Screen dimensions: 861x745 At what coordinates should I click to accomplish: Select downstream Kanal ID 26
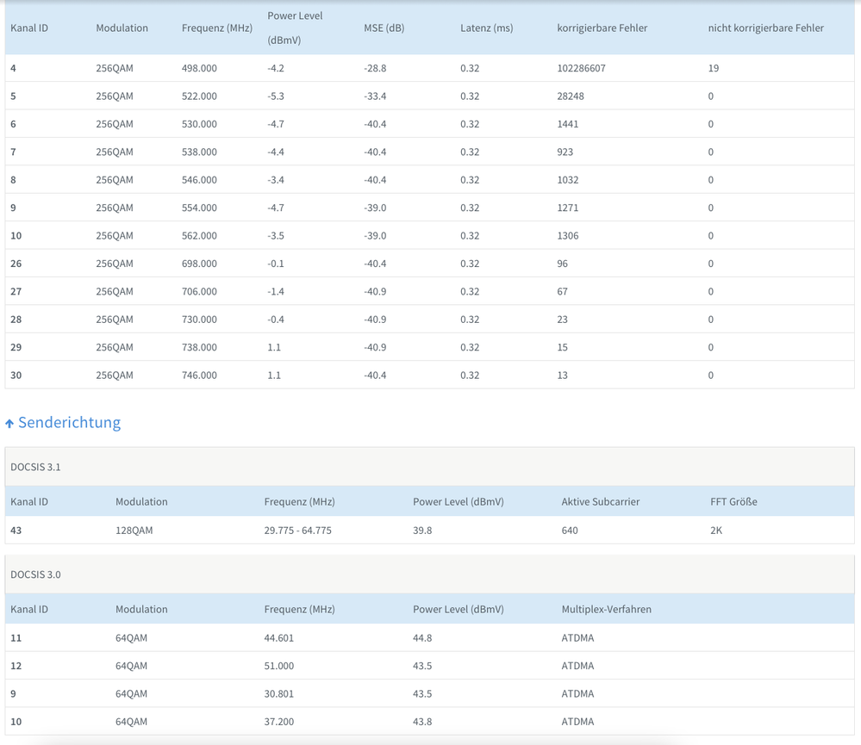[16, 264]
